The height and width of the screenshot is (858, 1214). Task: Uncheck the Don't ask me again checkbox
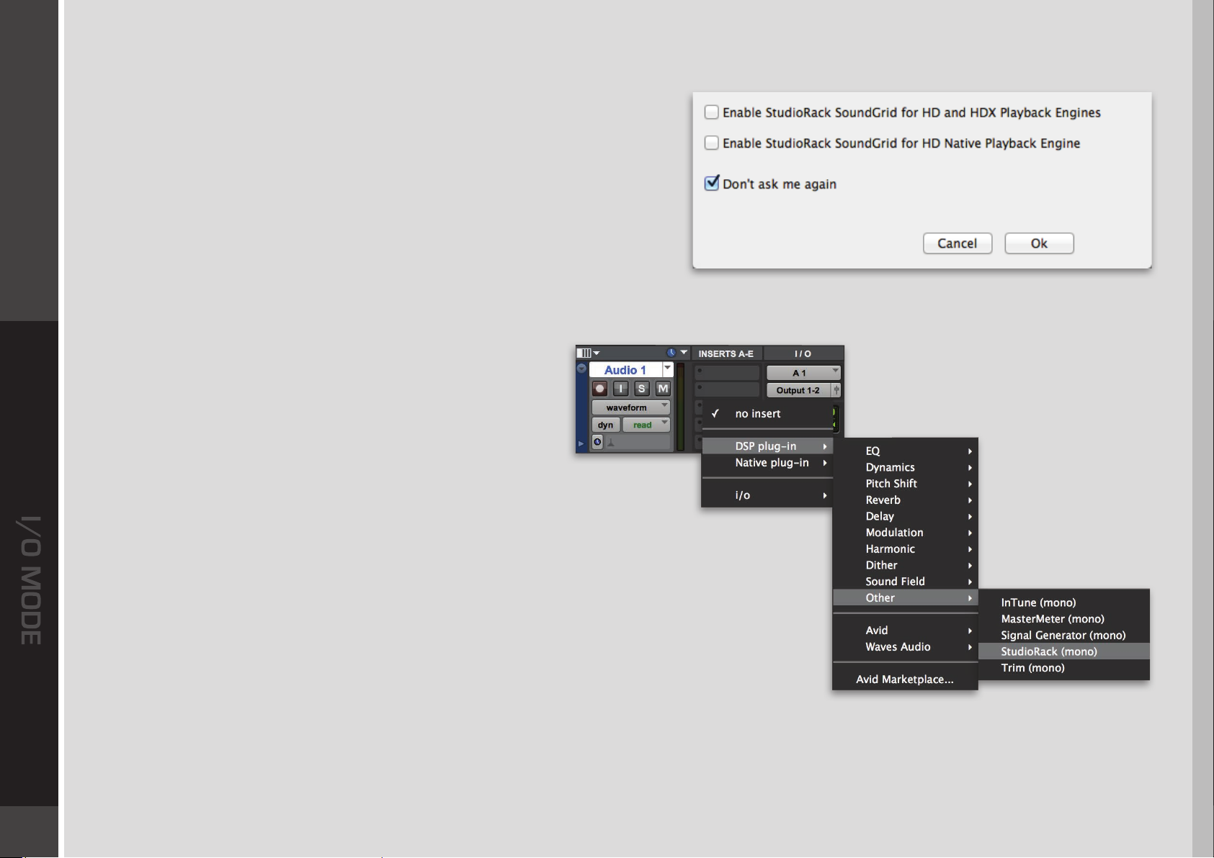(711, 183)
